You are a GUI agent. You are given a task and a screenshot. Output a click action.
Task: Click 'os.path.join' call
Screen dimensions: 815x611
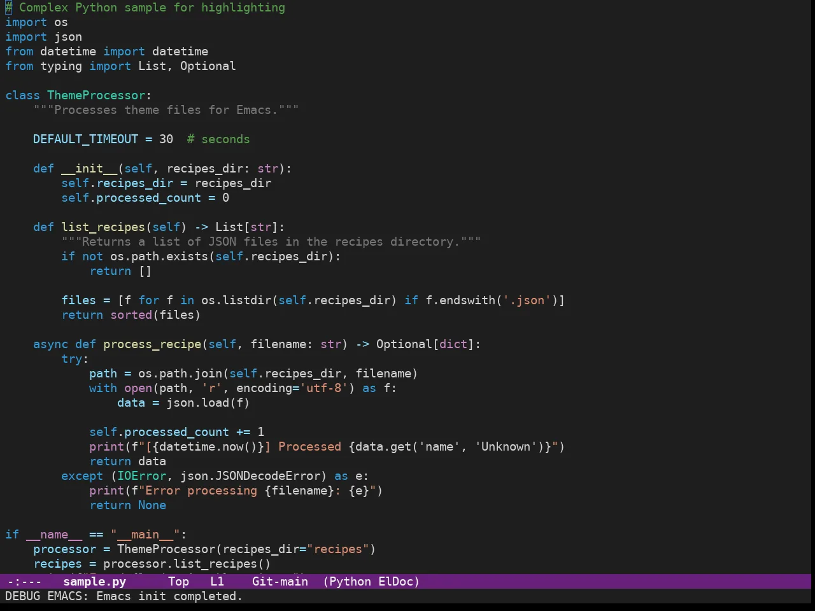(x=180, y=374)
